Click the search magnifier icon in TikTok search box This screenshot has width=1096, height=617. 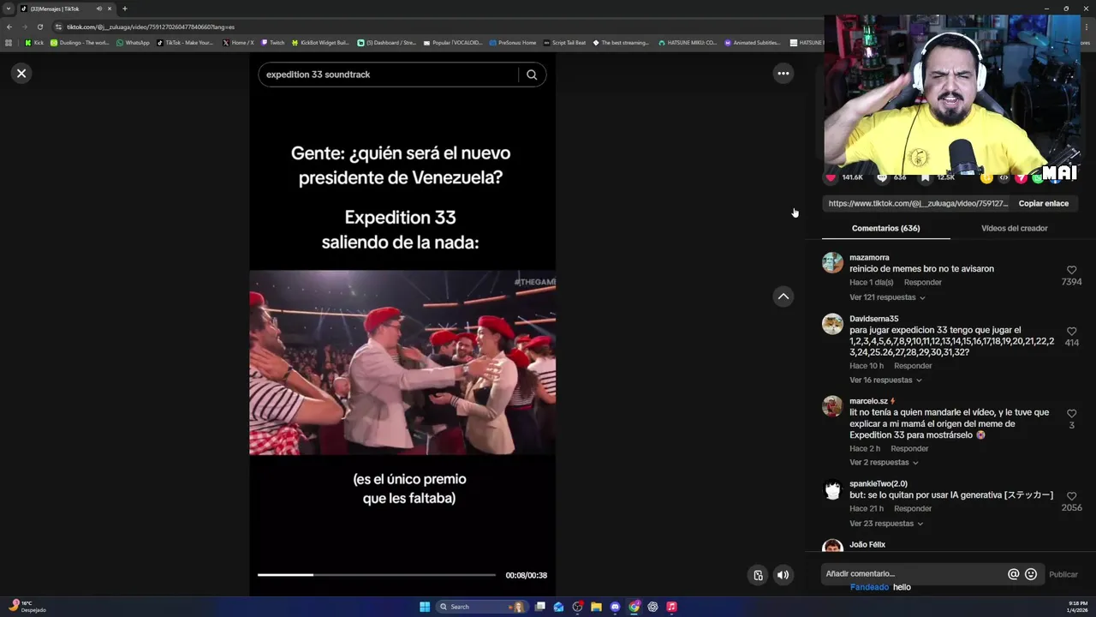532,75
